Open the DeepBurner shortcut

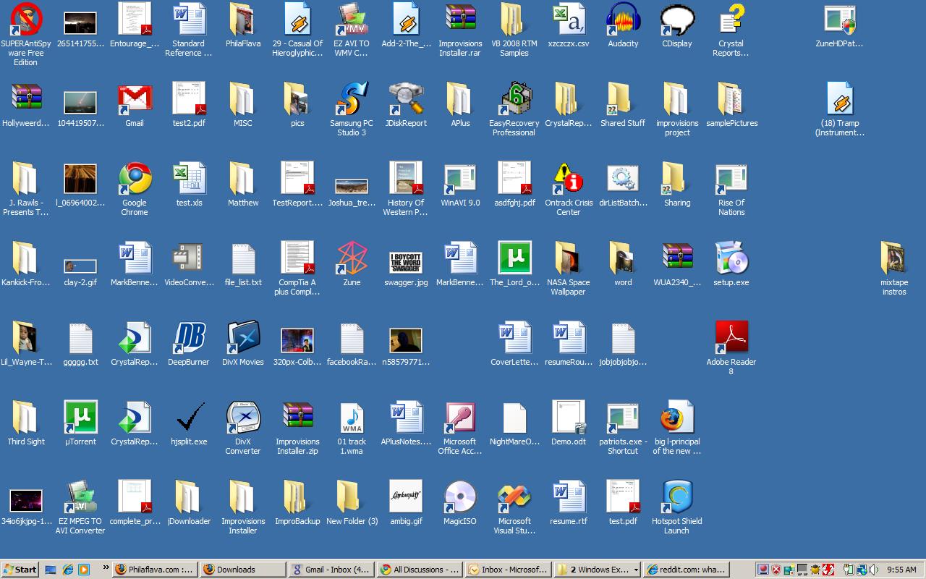189,338
